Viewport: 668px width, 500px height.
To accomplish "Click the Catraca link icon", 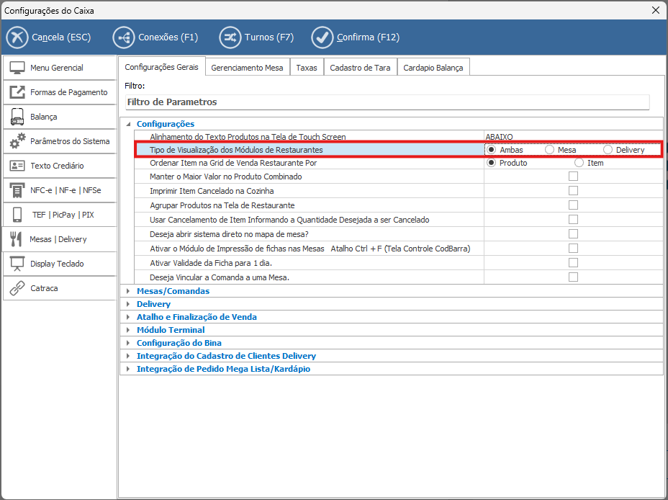I will click(17, 288).
